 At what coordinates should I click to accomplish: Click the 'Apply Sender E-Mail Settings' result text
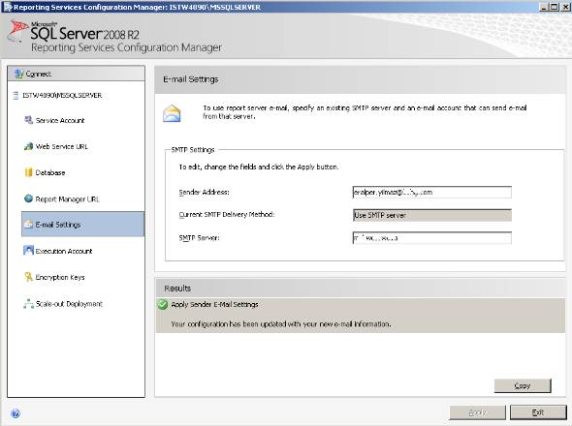tap(214, 304)
